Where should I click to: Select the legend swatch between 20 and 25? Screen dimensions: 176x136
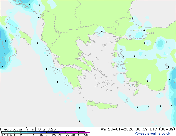coord(49,132)
